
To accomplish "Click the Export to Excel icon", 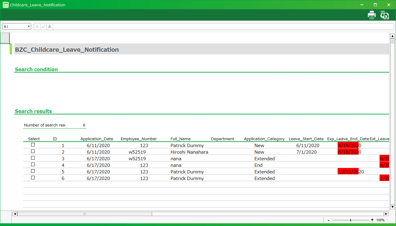I will pos(384,15).
